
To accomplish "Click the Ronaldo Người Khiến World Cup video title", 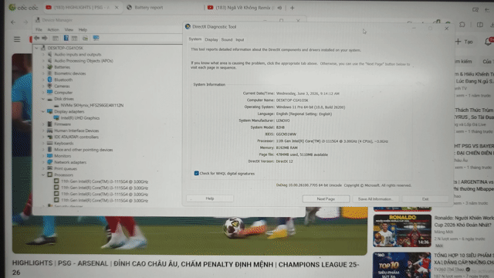I will coord(464,222).
